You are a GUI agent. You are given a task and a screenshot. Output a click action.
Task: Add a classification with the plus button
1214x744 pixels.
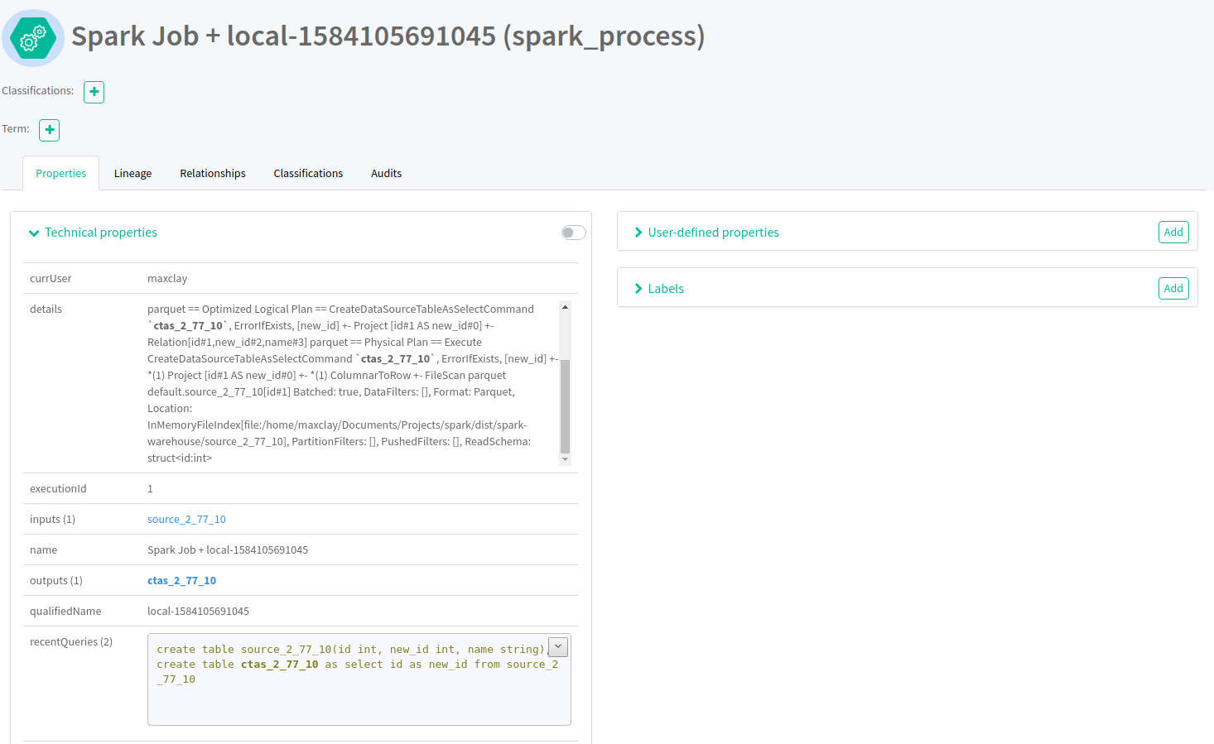pos(94,92)
